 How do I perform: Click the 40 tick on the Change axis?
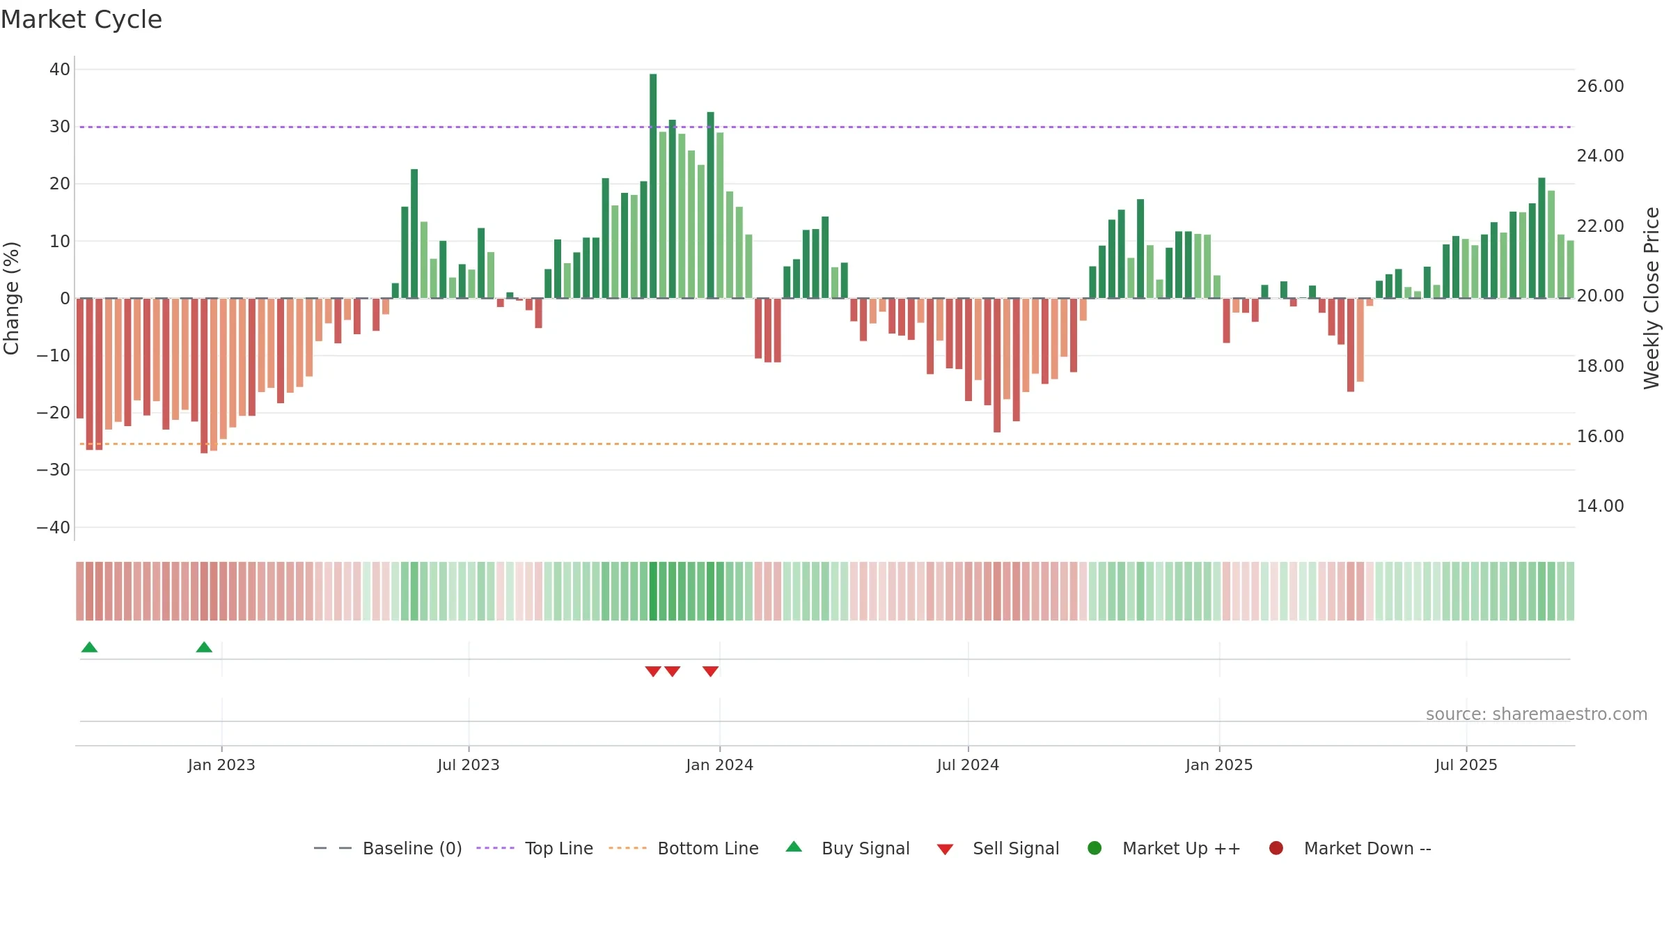60,70
